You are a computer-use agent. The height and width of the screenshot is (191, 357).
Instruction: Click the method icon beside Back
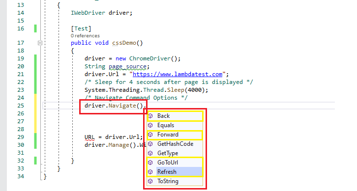click(150, 116)
